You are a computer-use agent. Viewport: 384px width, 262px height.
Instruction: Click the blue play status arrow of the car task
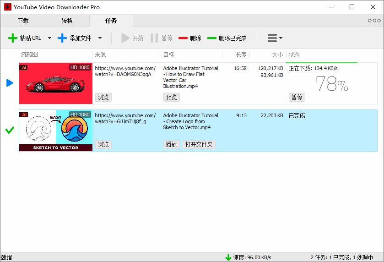10,83
